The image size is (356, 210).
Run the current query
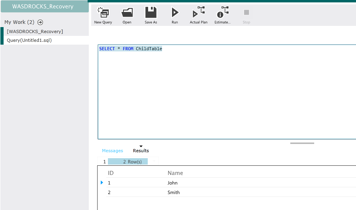[x=175, y=13]
